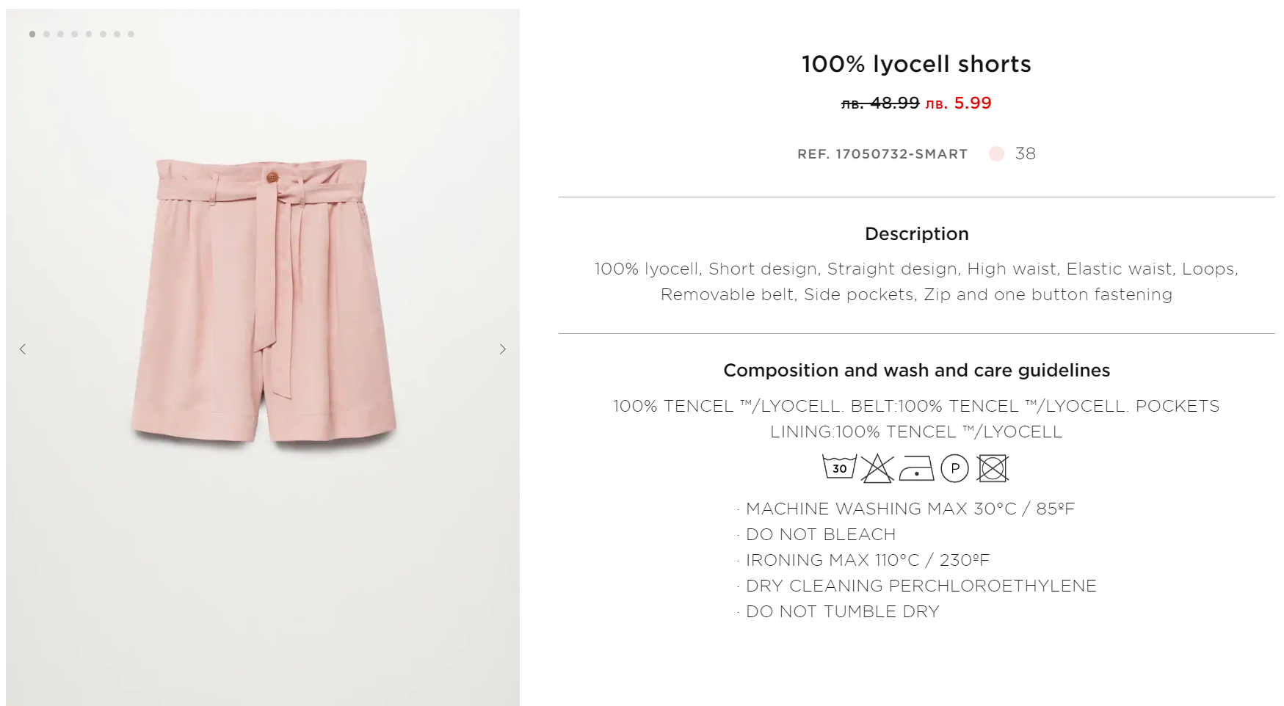Select the size 38 label
The image size is (1284, 706).
[1025, 153]
